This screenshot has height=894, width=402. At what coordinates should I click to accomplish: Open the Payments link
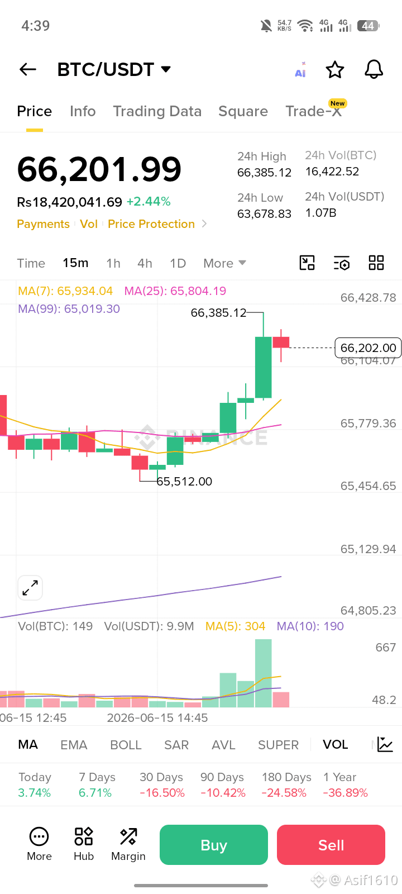click(x=43, y=224)
